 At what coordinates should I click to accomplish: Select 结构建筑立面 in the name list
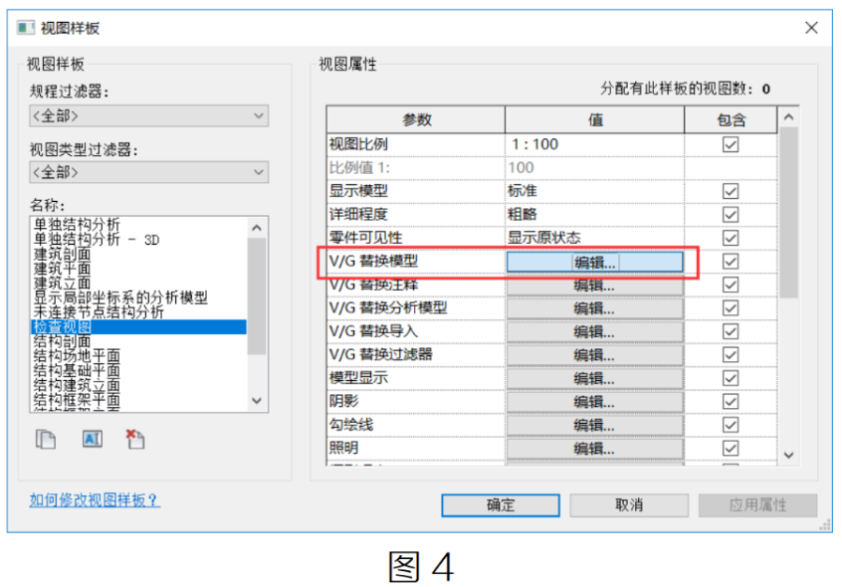pyautogui.click(x=138, y=385)
